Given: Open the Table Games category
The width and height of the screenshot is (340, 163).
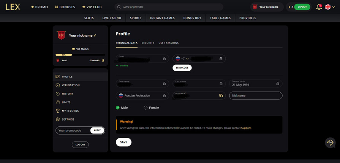Looking at the screenshot, I should (x=220, y=18).
